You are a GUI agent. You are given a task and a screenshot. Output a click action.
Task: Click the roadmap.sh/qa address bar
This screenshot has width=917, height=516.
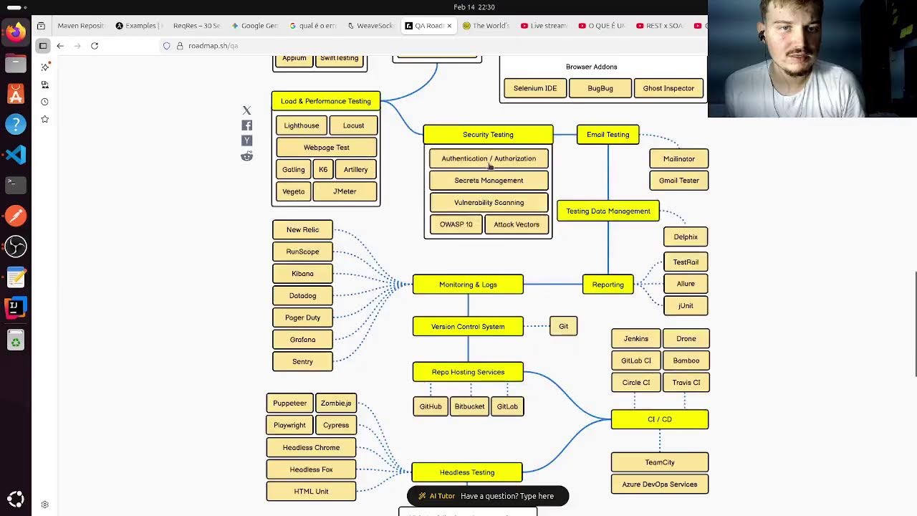point(430,46)
